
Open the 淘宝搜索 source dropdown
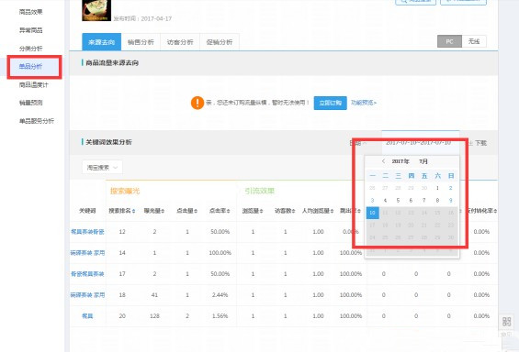point(102,168)
